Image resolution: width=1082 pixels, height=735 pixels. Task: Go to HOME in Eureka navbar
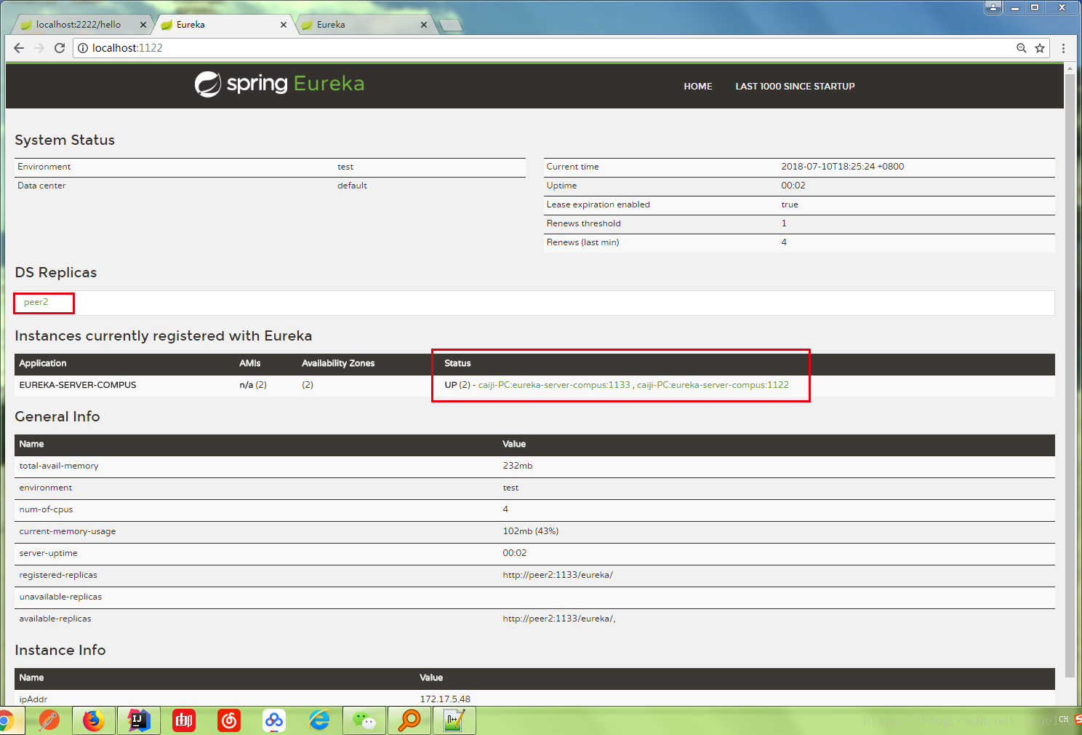[698, 87]
